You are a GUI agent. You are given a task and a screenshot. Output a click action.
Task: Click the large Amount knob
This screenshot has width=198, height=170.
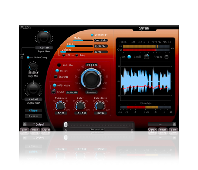91,79
